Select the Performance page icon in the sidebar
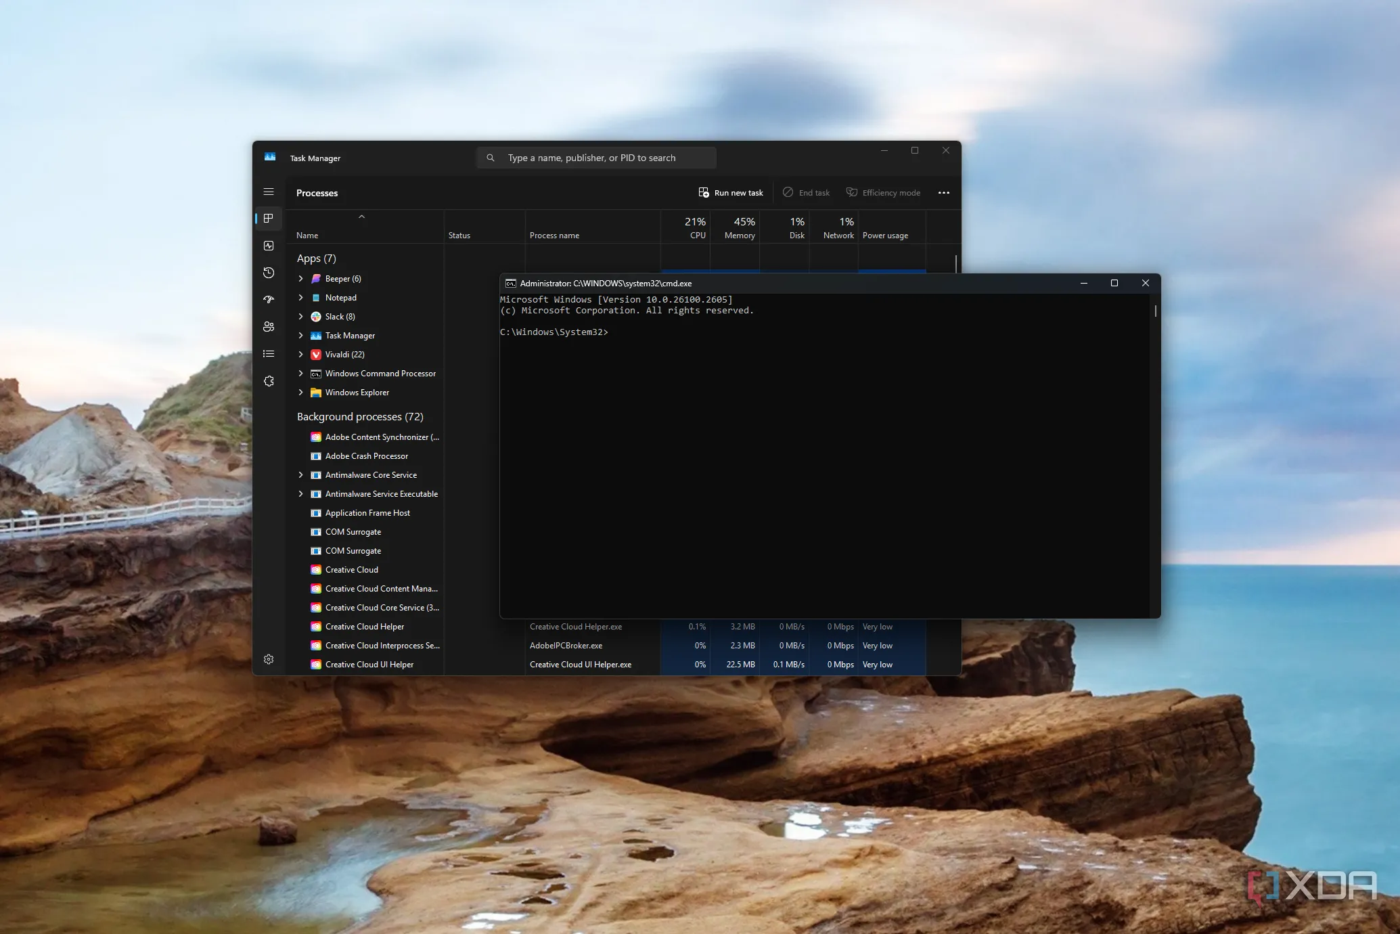Viewport: 1400px width, 934px height. point(269,245)
